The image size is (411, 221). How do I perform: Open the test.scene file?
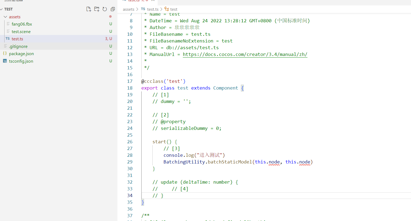pyautogui.click(x=21, y=31)
